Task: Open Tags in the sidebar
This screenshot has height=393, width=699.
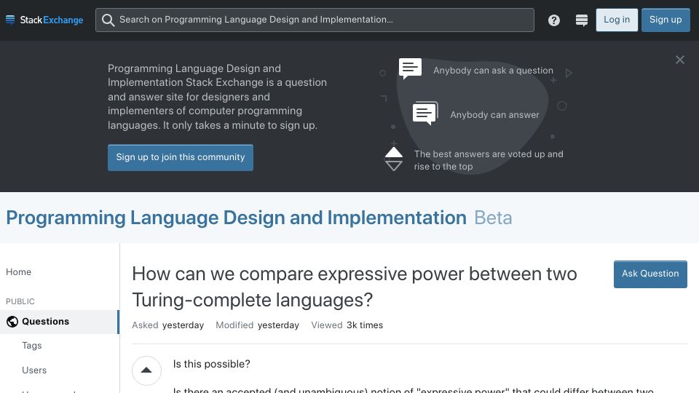Action: (x=31, y=346)
